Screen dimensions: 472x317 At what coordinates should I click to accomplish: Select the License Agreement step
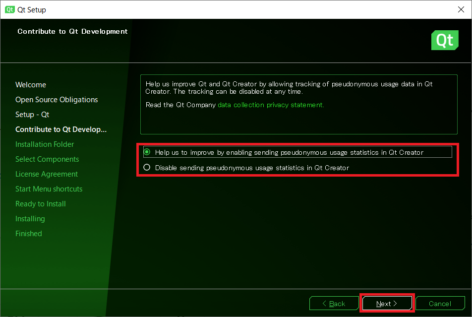point(47,174)
